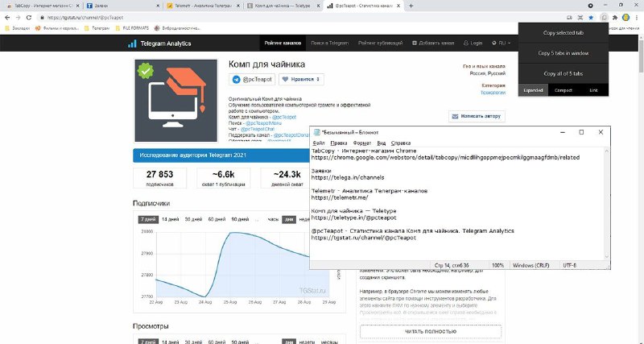Open the Формат menu in Notepad
Screen dimensions: 644x344
click(361, 143)
